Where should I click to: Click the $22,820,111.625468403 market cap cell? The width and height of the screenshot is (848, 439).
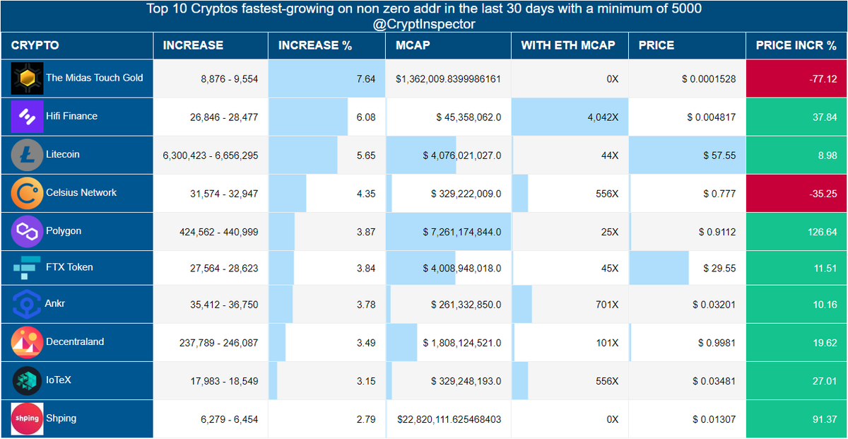pyautogui.click(x=448, y=419)
